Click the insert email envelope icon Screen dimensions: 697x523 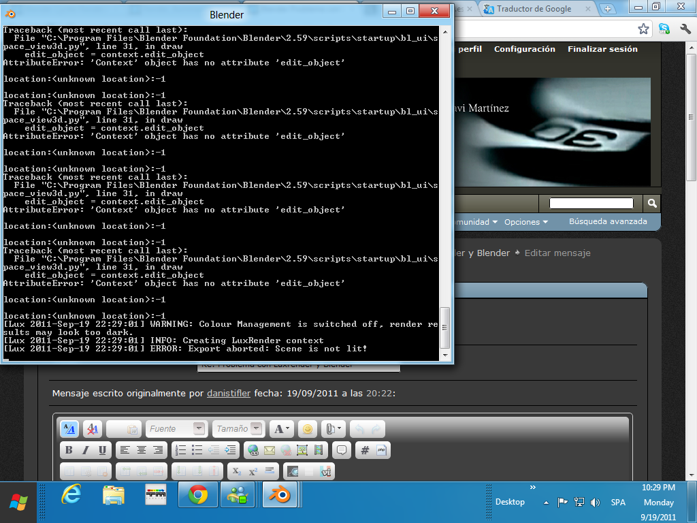(x=270, y=450)
